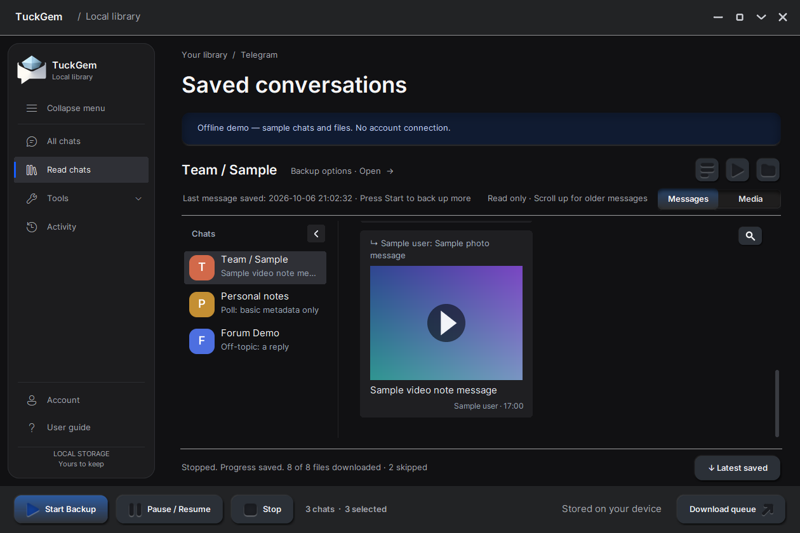Click the TuckGem envelope logo in sidebar
This screenshot has width=800, height=533.
point(32,70)
